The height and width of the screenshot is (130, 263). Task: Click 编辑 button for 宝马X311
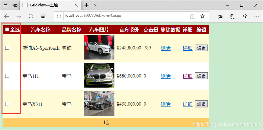201,104
